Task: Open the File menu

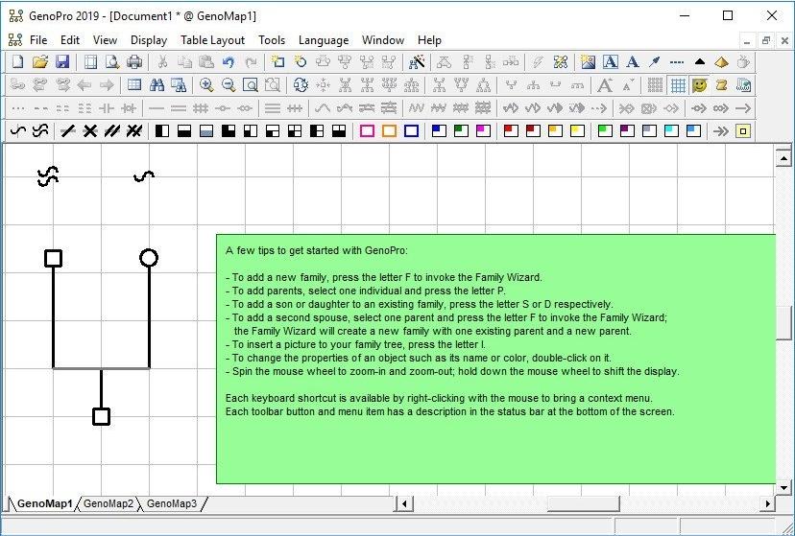Action: click(38, 40)
